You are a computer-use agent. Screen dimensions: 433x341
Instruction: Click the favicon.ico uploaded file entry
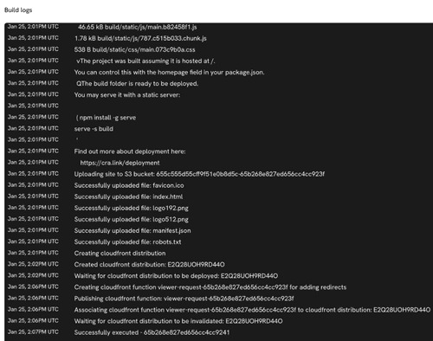[x=129, y=185]
